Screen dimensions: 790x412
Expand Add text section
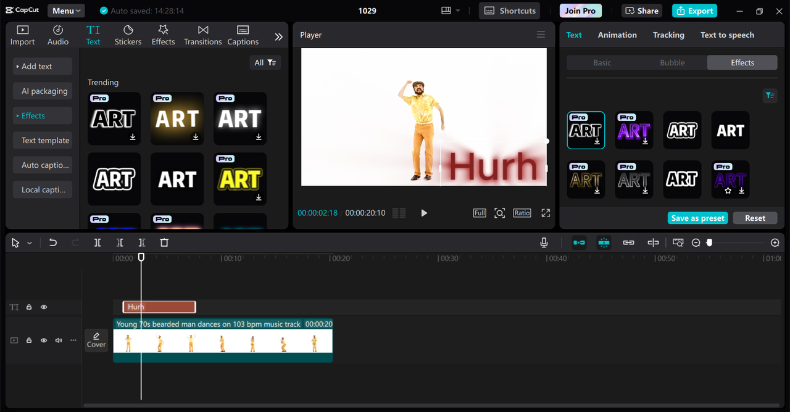[x=43, y=66]
